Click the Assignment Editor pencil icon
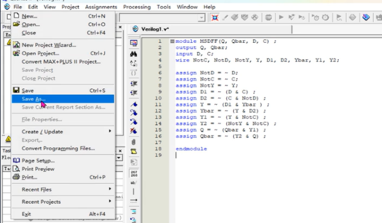The height and width of the screenshot is (223, 382). click(225, 18)
